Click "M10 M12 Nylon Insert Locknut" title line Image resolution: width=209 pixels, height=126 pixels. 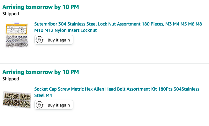(65, 30)
